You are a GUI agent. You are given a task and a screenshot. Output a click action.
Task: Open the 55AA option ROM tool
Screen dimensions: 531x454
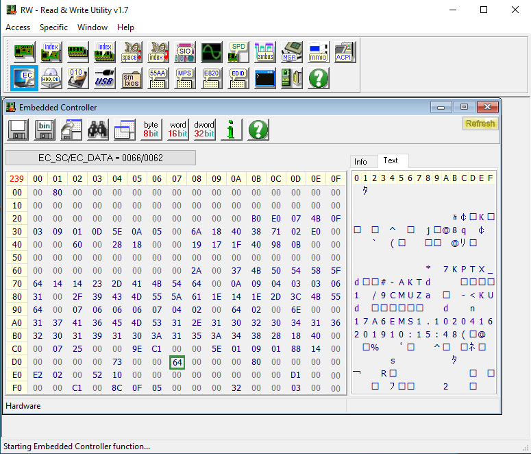[158, 78]
